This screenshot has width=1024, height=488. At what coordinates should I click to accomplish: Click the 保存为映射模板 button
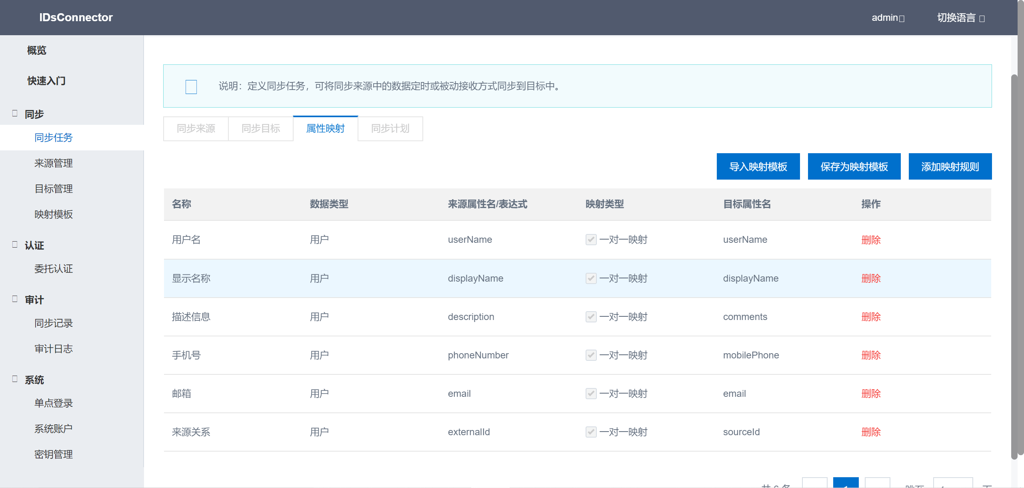[854, 166]
